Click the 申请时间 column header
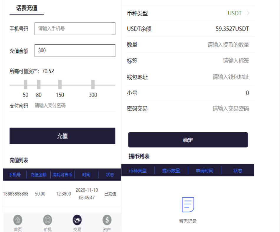This screenshot has height=232, width=280. click(x=205, y=171)
